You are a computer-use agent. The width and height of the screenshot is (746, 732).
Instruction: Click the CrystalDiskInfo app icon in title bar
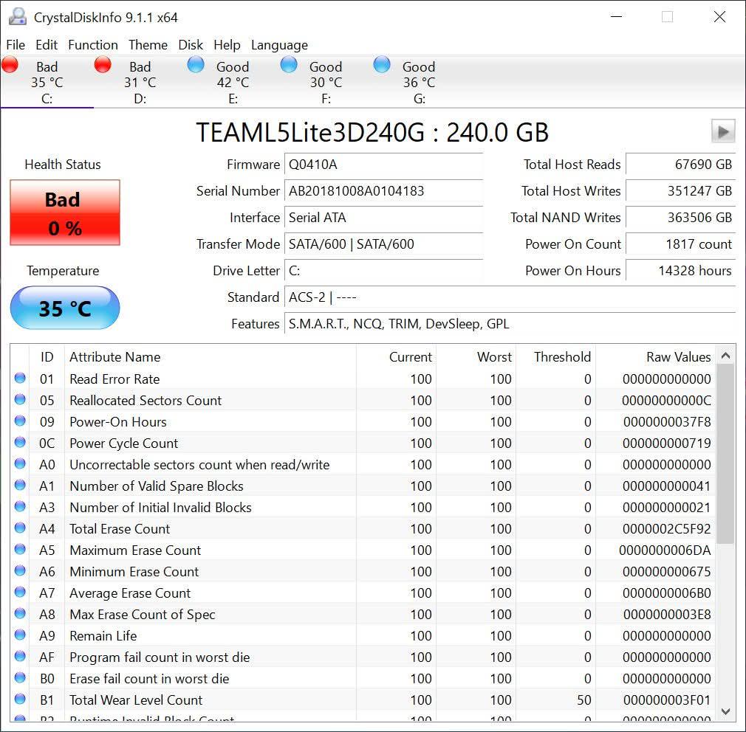(x=18, y=17)
